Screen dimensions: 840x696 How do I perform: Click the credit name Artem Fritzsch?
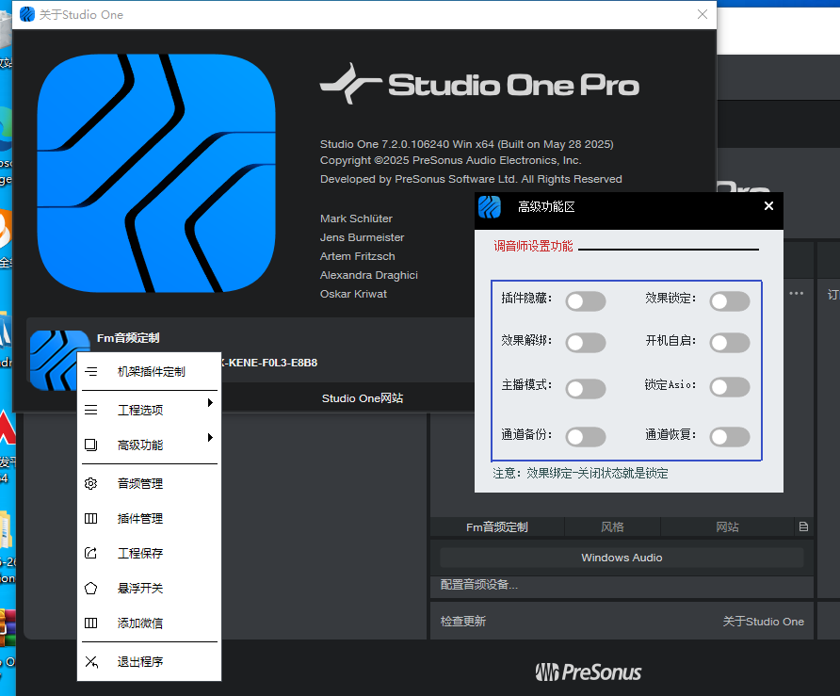coord(357,256)
